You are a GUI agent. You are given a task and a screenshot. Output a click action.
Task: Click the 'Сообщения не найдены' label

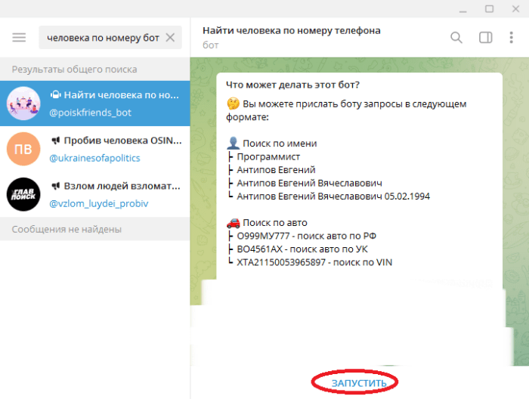67,229
